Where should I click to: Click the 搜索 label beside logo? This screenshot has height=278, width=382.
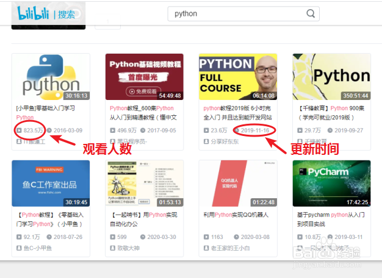[67, 15]
